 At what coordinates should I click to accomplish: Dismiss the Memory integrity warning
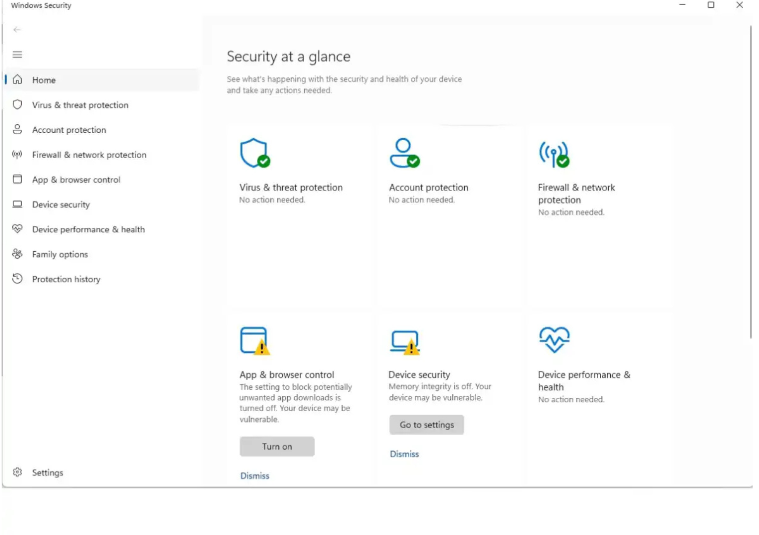point(403,454)
